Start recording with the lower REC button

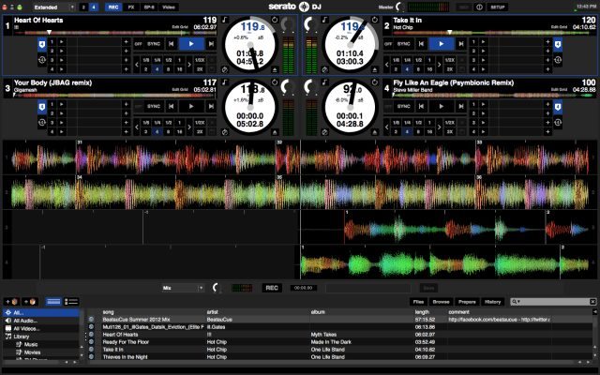[272, 288]
